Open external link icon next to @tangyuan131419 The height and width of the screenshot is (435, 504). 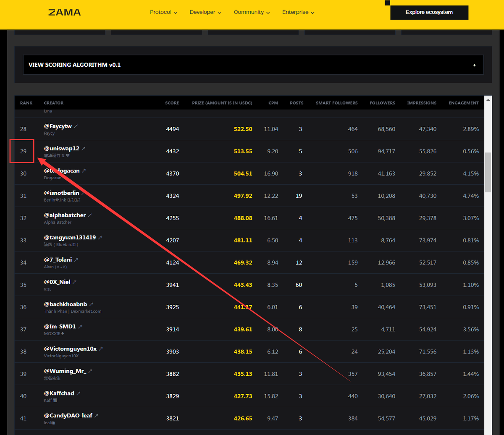pyautogui.click(x=100, y=237)
